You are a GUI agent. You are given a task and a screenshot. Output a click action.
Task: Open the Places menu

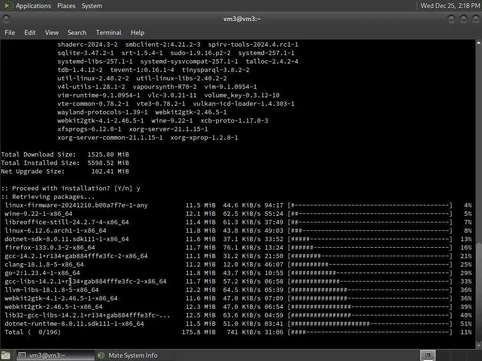66,6
